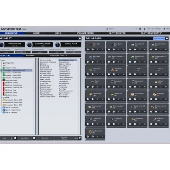Click the Bass drum 1 pad icon
This screenshot has width=170, height=170.
(90, 45)
